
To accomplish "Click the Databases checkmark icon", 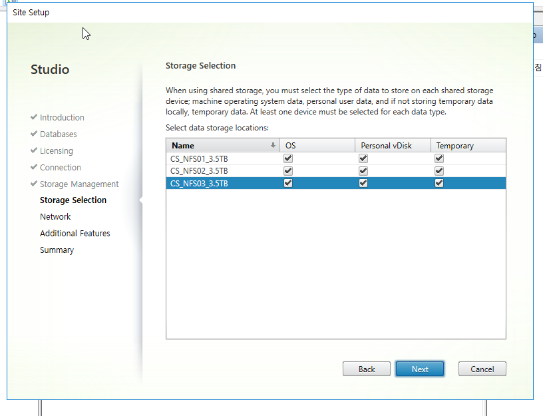I will click(x=33, y=134).
